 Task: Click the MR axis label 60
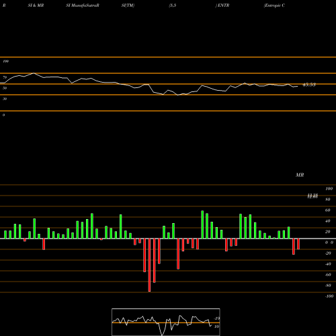(x=328, y=210)
